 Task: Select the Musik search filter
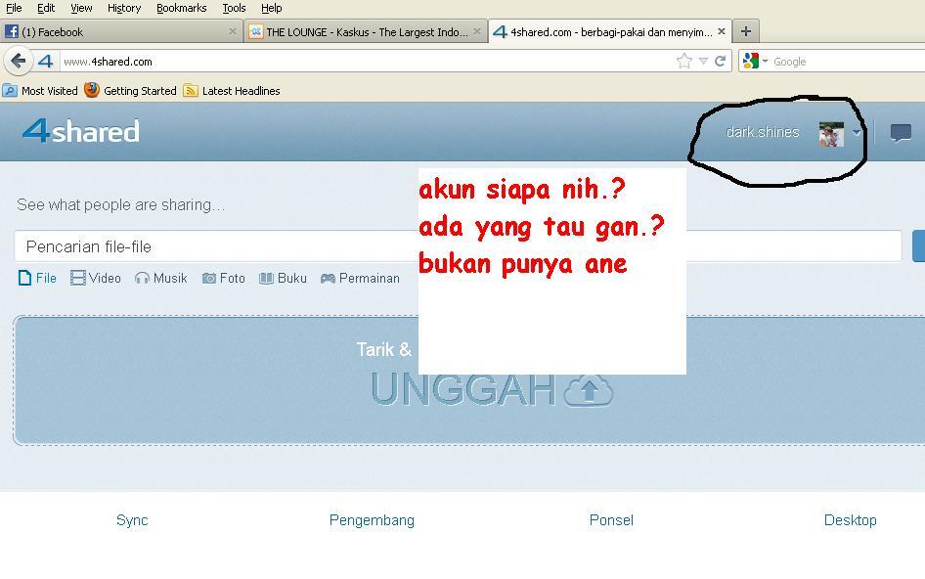[160, 278]
